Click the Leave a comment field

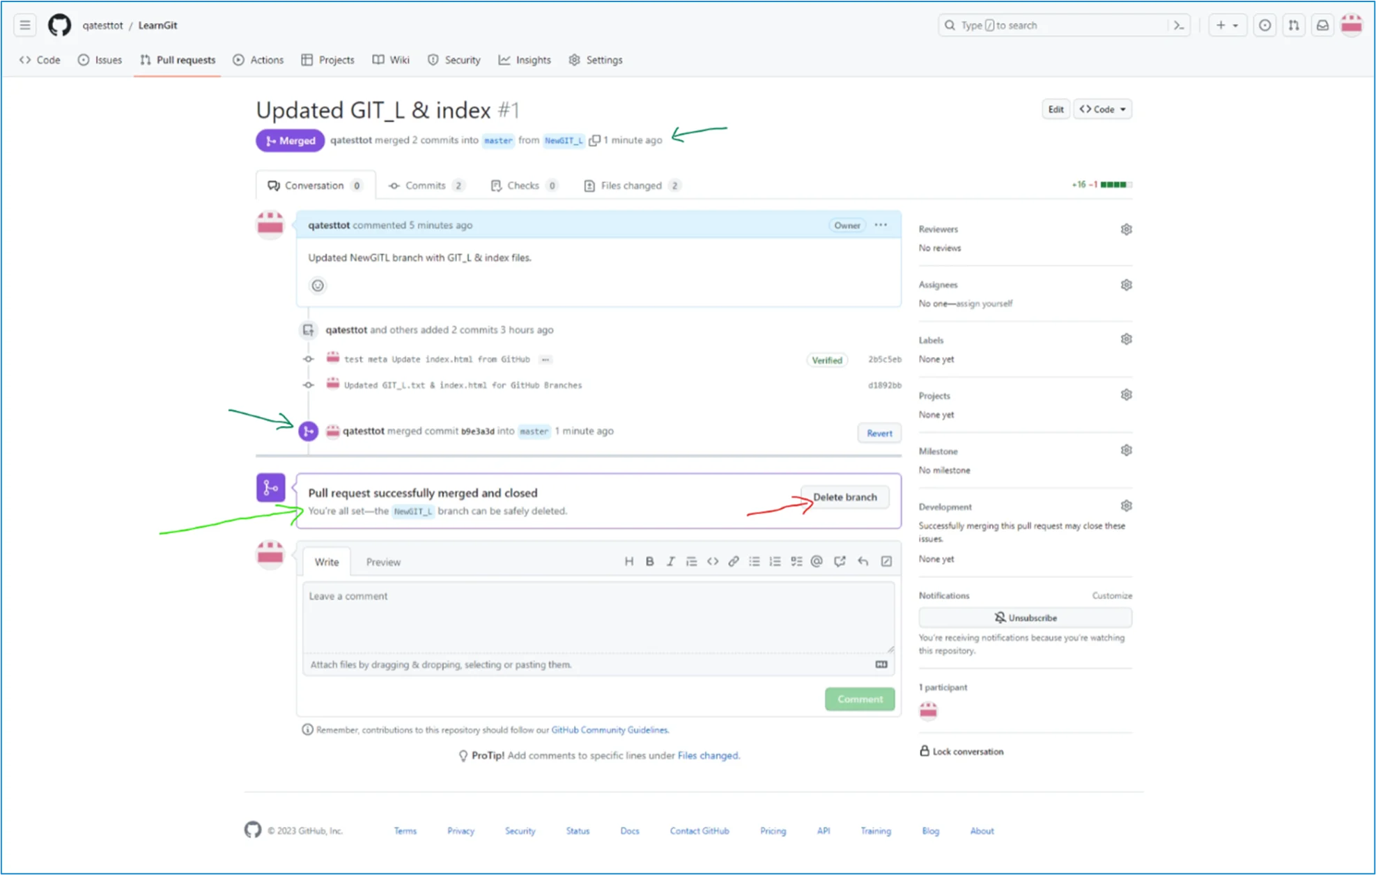pos(598,616)
